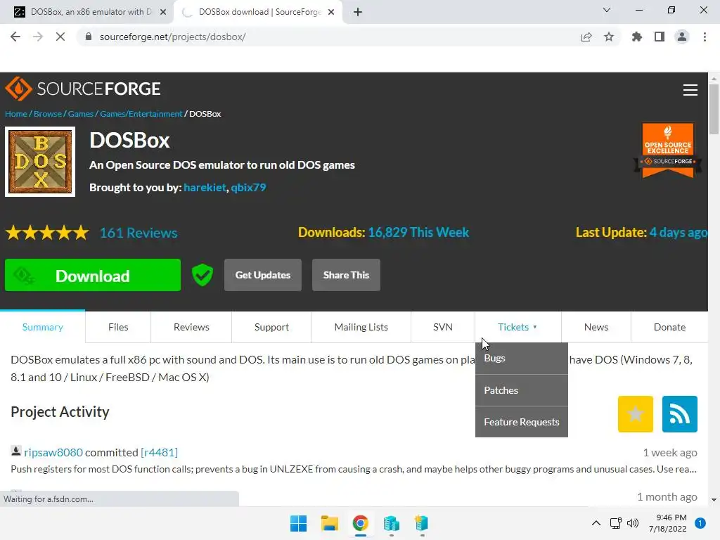Open the Reviews tab
Screen dimensions: 720x540
(x=191, y=327)
